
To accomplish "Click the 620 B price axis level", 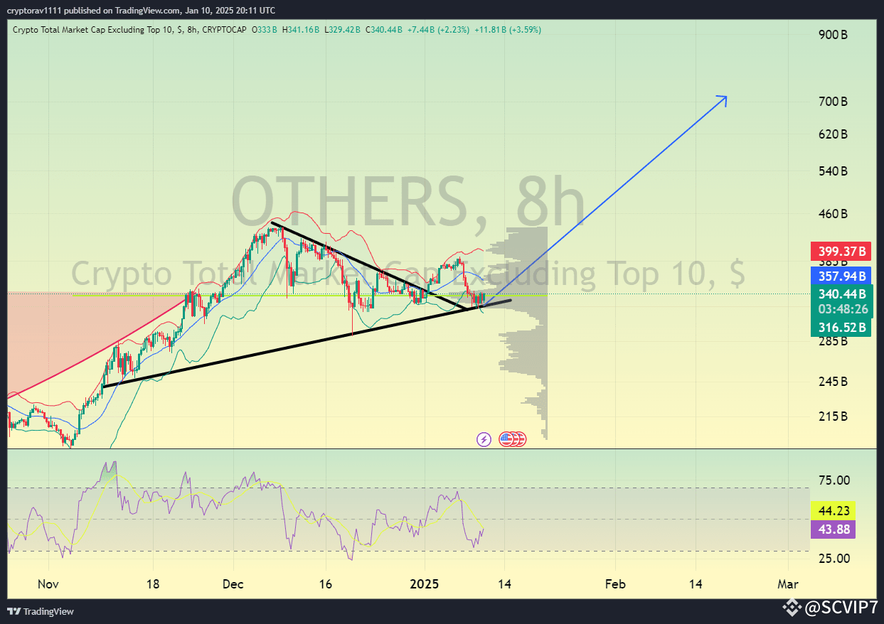I will (x=833, y=134).
